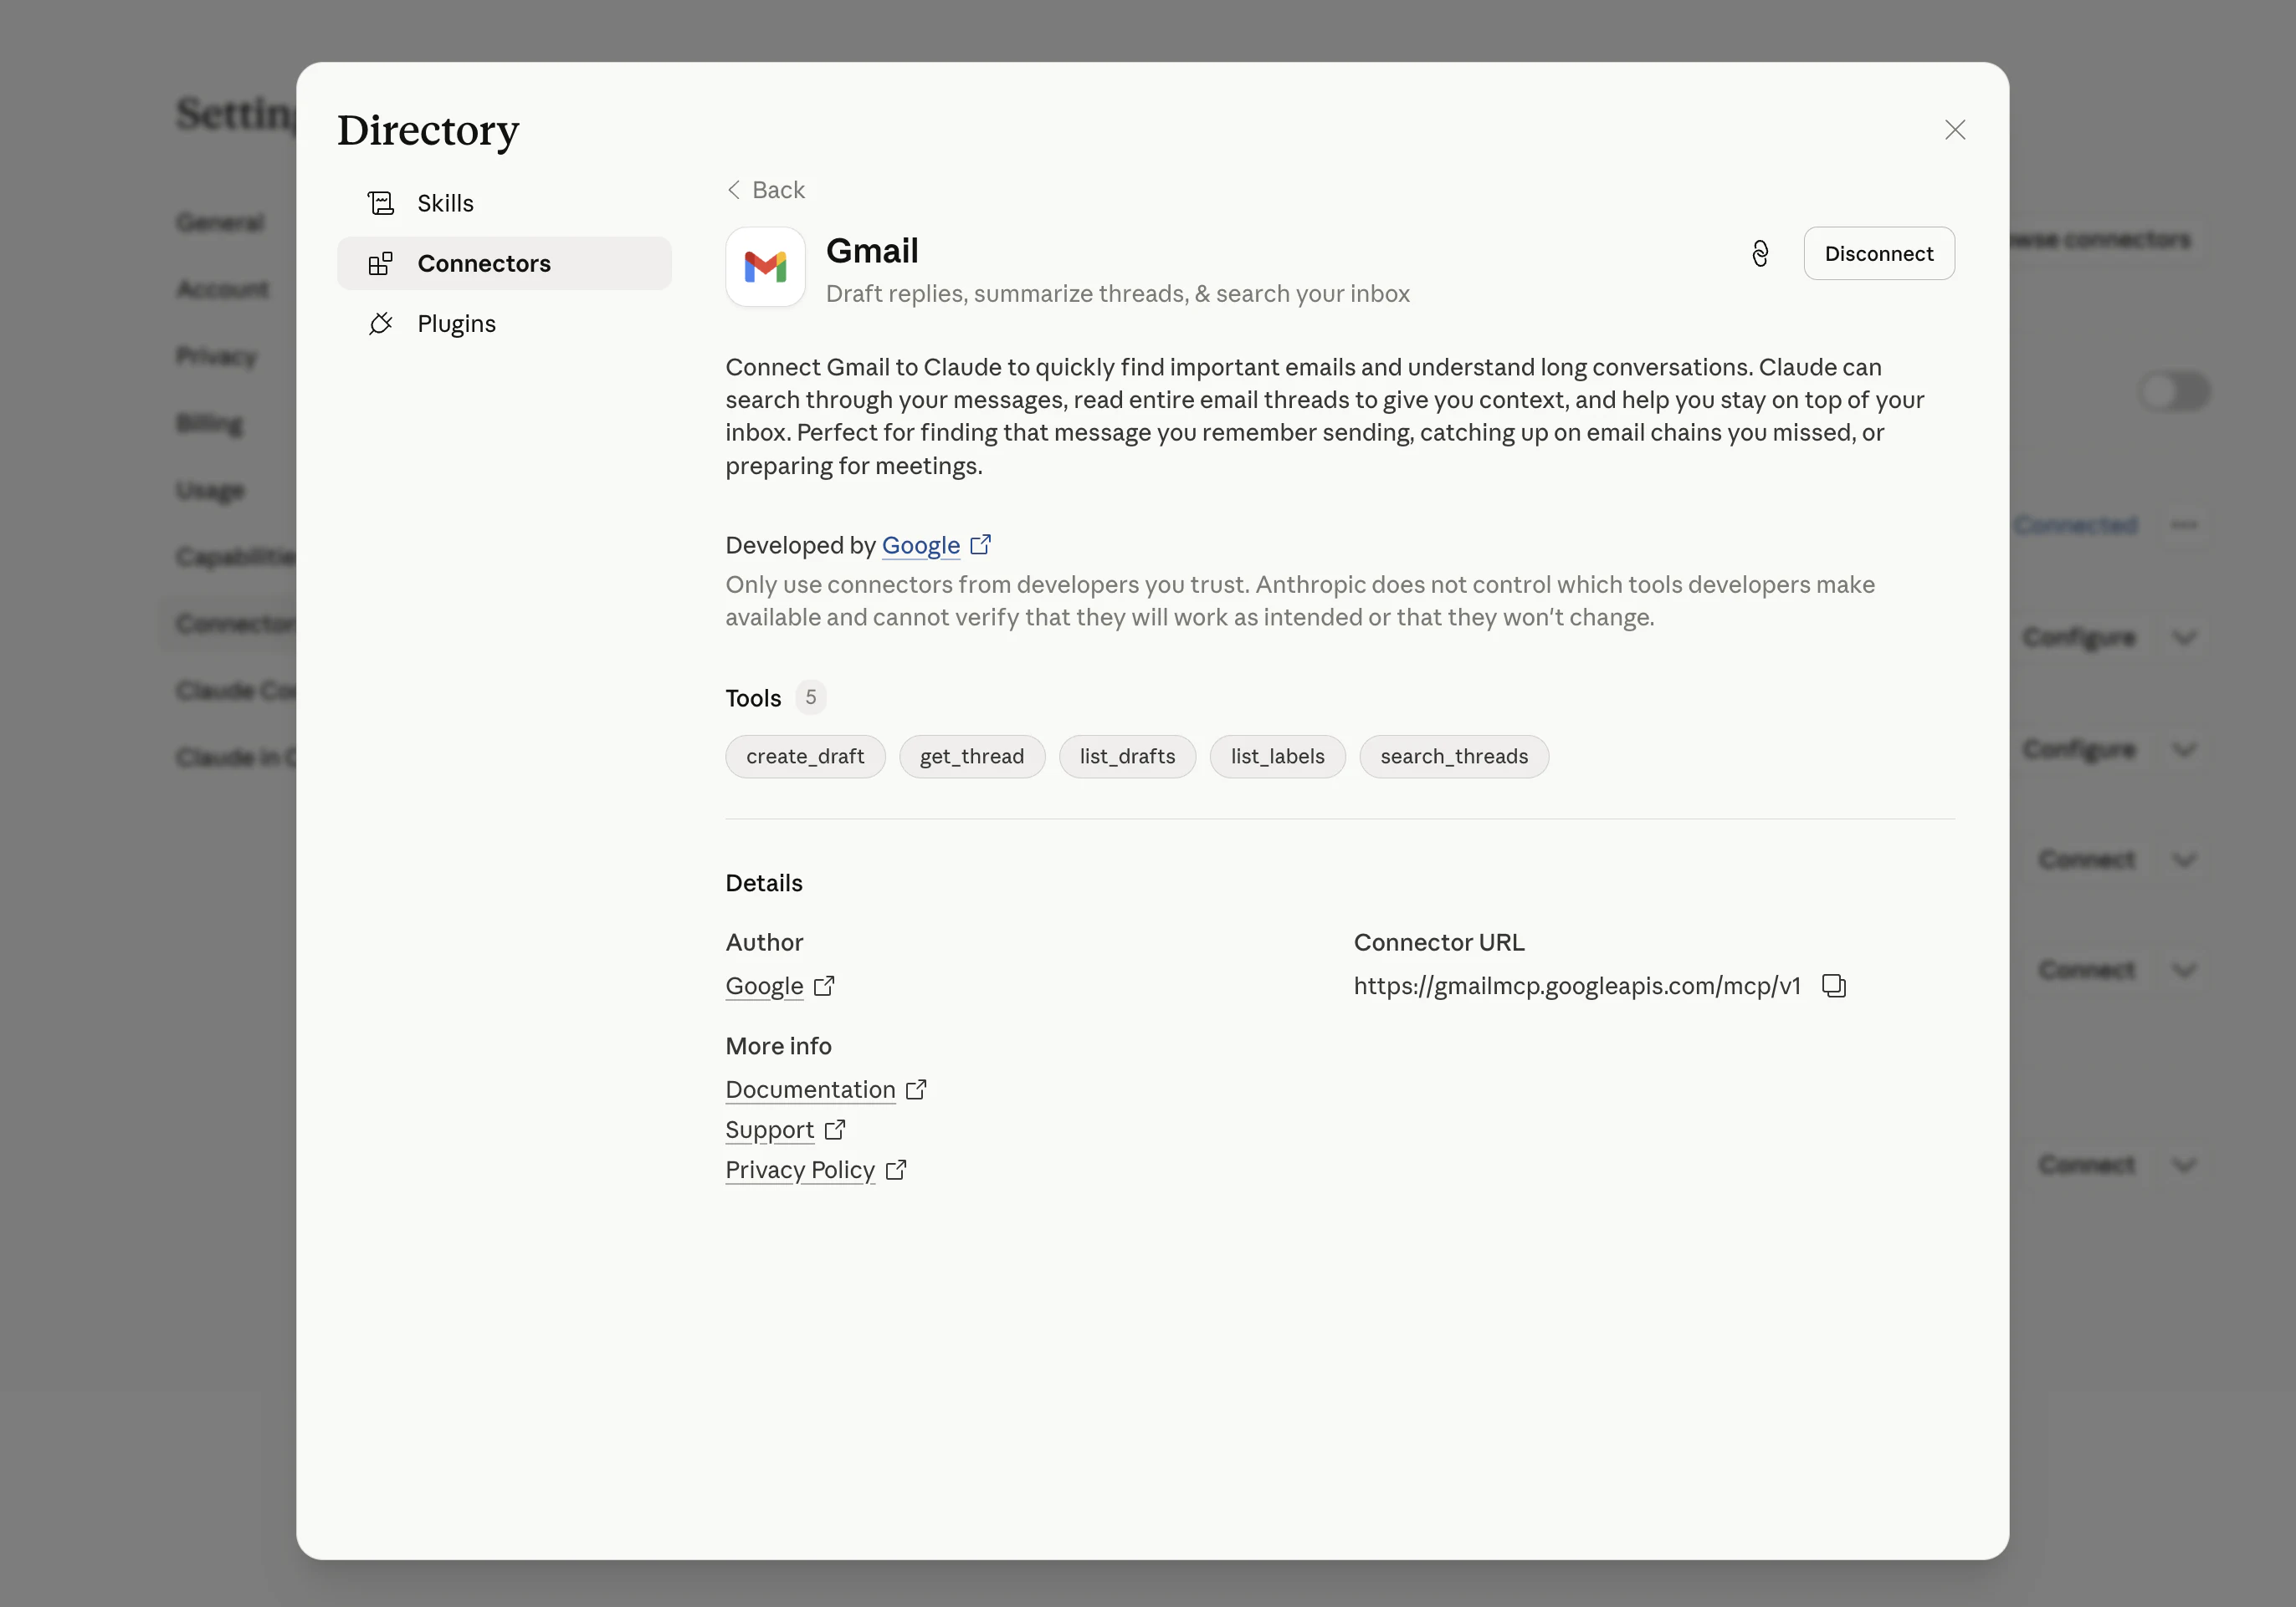This screenshot has width=2296, height=1607.
Task: Click the Connectors blocks icon
Action: [x=381, y=263]
